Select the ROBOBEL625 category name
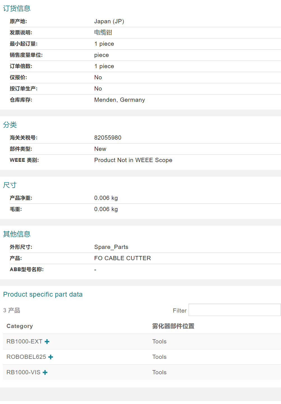Image resolution: width=281 pixels, height=404 pixels. 26,357
